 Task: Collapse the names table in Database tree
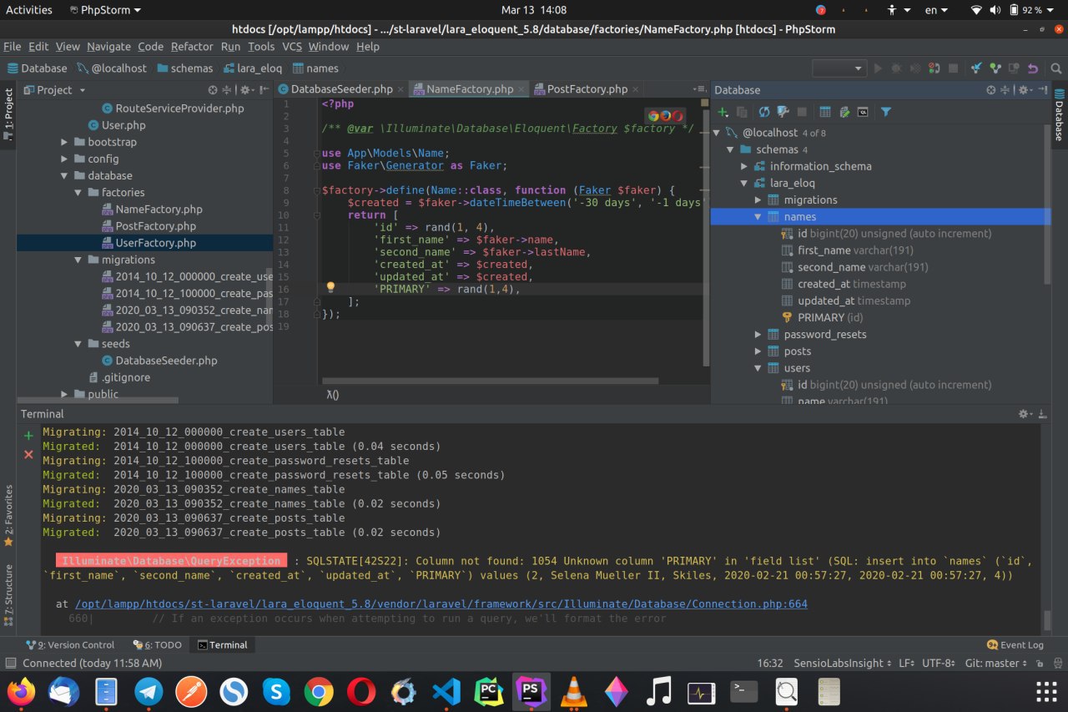[758, 217]
